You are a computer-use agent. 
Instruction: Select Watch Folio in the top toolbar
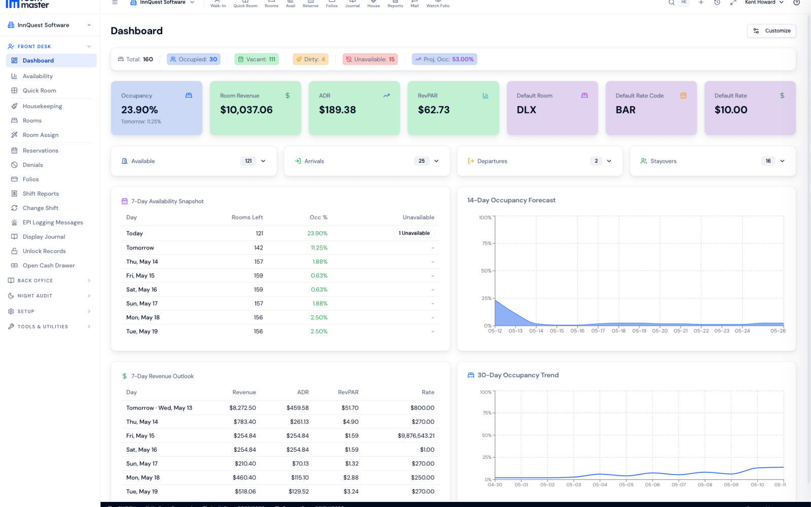pos(438,4)
